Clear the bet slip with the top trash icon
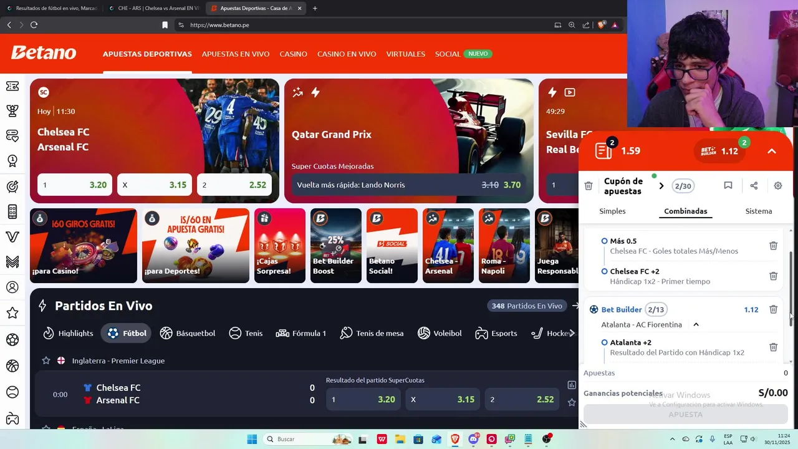Viewport: 798px width, 449px height. pyautogui.click(x=589, y=186)
